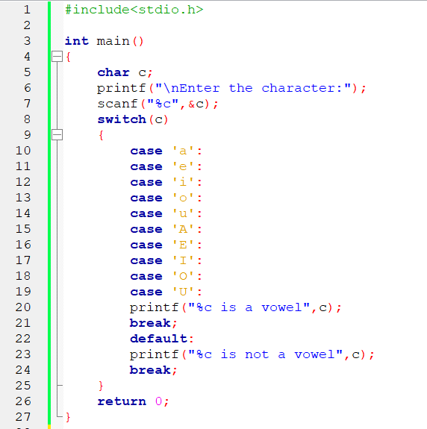
Task: Click the 'switch' keyword on line 8
Action: (122, 119)
